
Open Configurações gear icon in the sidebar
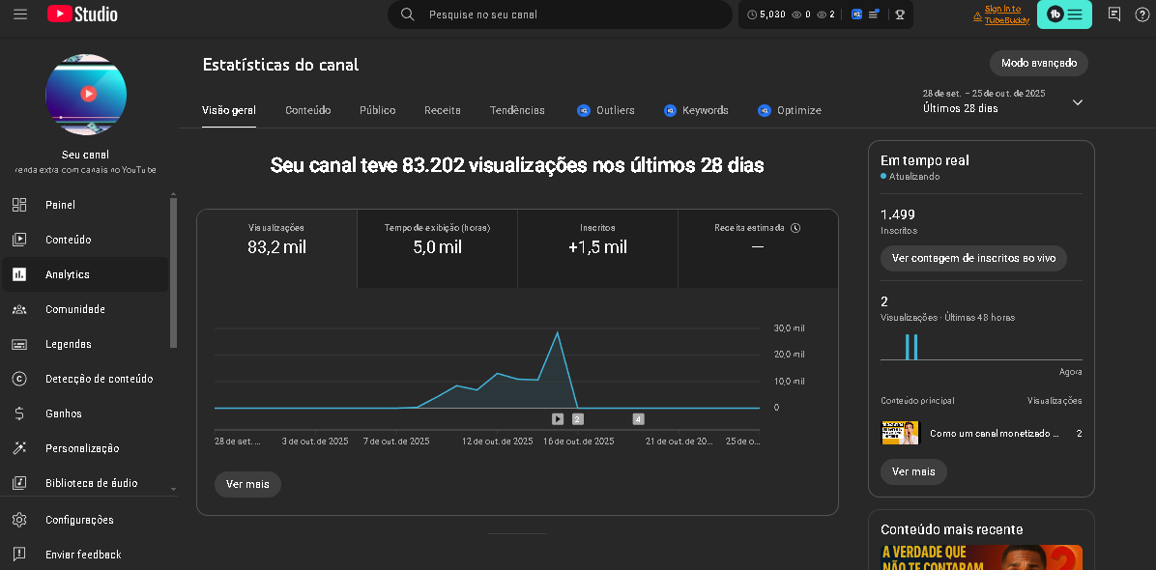coord(19,520)
